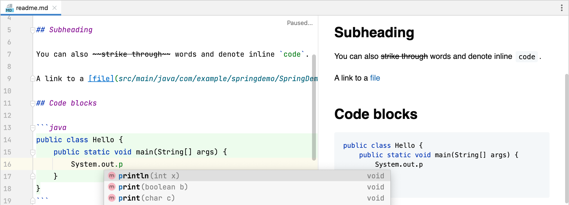Click the editor vertical scrollbar thumb
Image resolution: width=569 pixels, height=205 pixels.
coord(314,107)
